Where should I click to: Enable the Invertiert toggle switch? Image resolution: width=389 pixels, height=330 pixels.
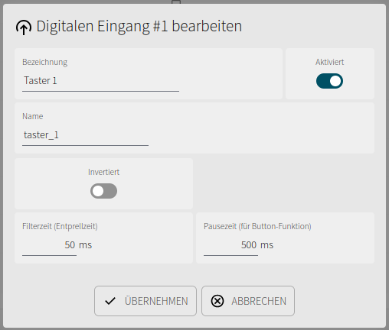(x=103, y=191)
